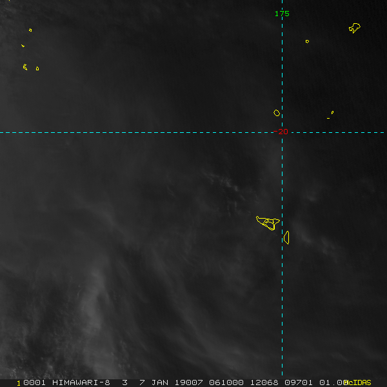Click the red -20 latitude label
This screenshot has width=387, height=387.
(281, 132)
